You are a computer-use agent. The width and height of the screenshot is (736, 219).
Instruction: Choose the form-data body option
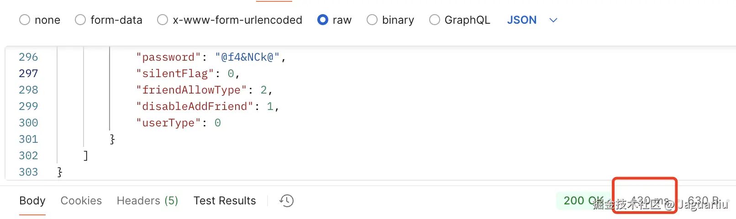[x=80, y=20]
